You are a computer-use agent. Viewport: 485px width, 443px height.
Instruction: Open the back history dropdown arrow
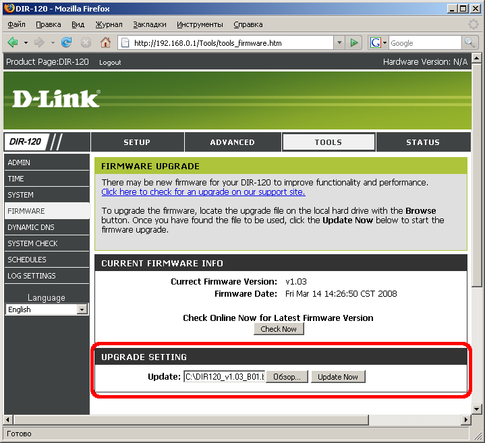[x=26, y=42]
